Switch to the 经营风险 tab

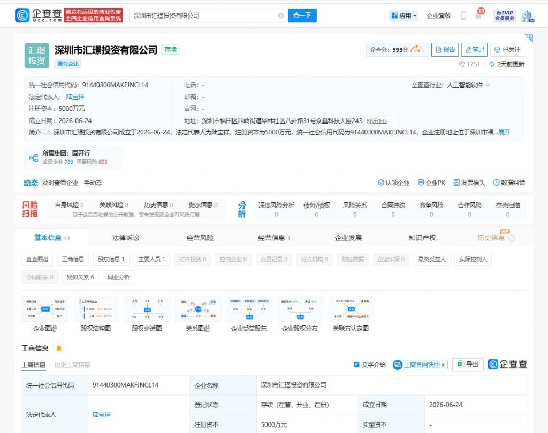[x=200, y=238]
